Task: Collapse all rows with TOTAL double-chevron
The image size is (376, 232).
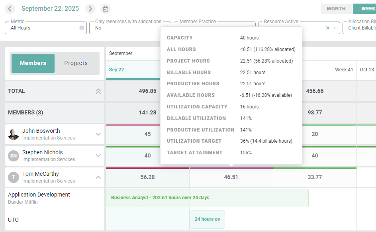Action: point(98,91)
